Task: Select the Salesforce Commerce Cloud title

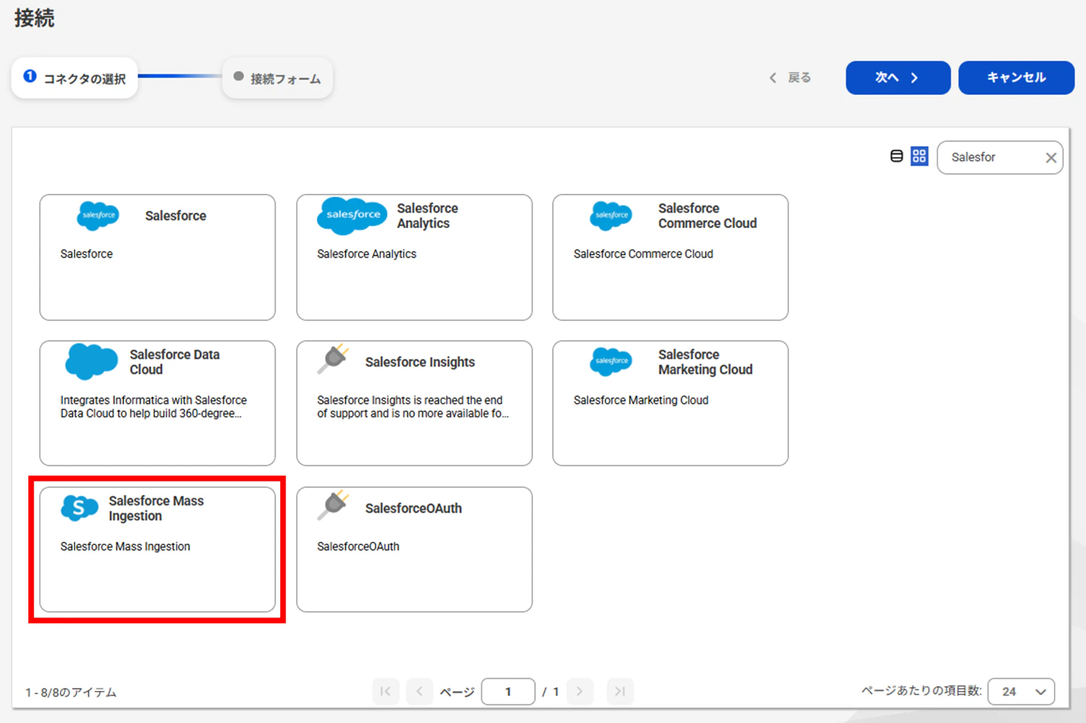Action: pyautogui.click(x=708, y=216)
